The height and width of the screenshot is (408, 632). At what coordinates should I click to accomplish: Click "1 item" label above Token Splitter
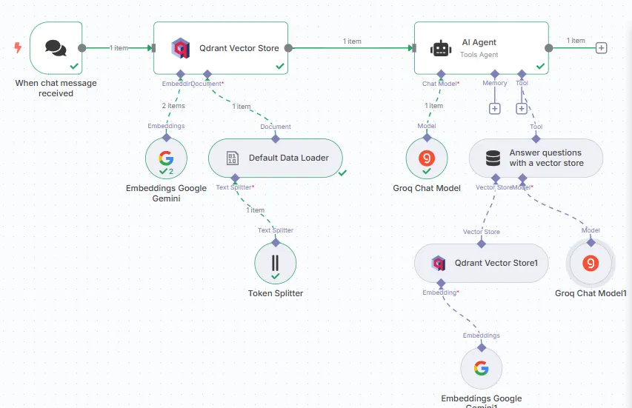coord(256,210)
